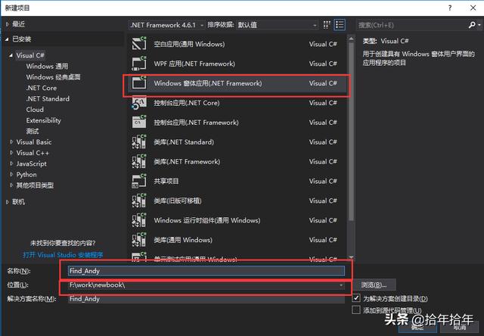Click the Cancel (取消) button
Image resolution: width=484 pixels, height=336 pixels.
pyautogui.click(x=460, y=328)
